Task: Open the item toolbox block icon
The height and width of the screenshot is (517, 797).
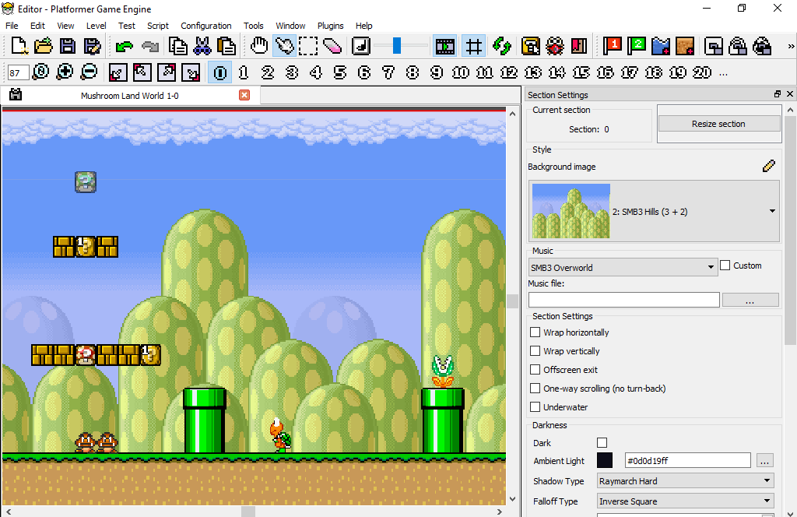Action: point(531,46)
